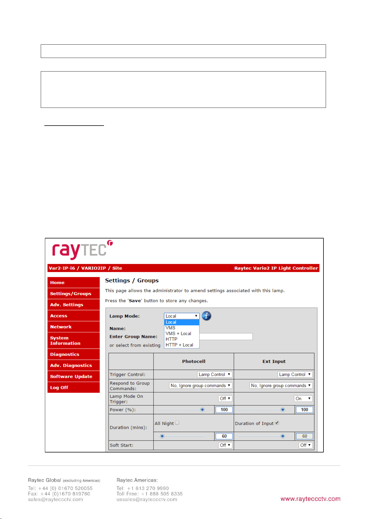
Task: Click the 'Power (%):' row label
Action: point(123,410)
